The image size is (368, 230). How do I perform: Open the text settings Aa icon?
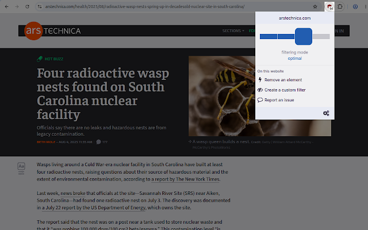click(21, 166)
